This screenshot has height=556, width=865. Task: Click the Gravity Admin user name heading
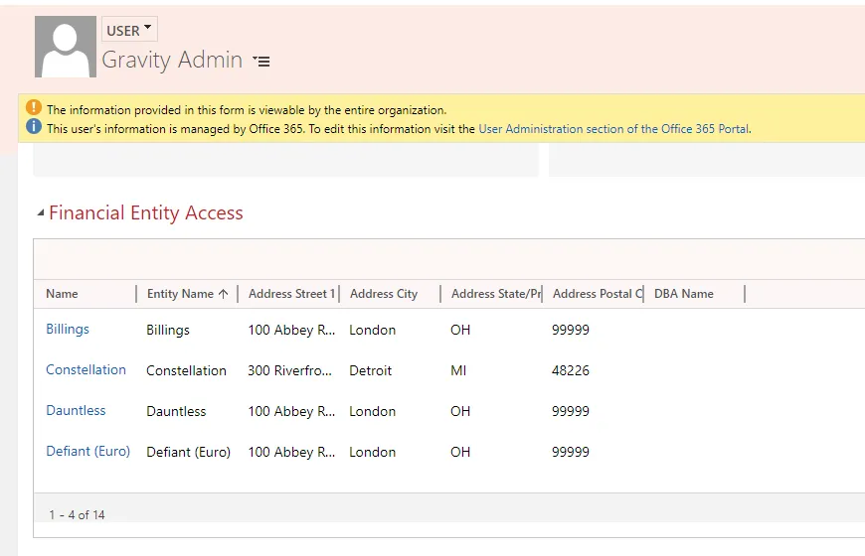click(172, 60)
